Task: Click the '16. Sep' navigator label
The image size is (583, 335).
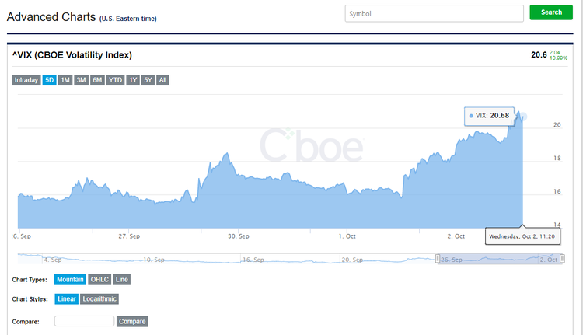Action: coord(253,260)
